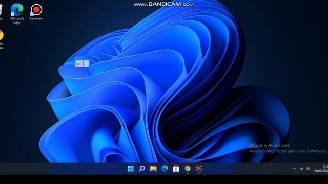
Task: Open Wi-Fi network status icon
Action: [302, 169]
